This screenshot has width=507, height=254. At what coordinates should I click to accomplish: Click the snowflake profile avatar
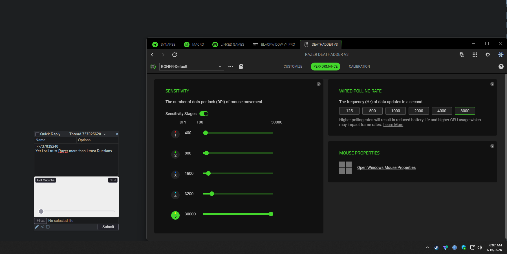tap(501, 55)
